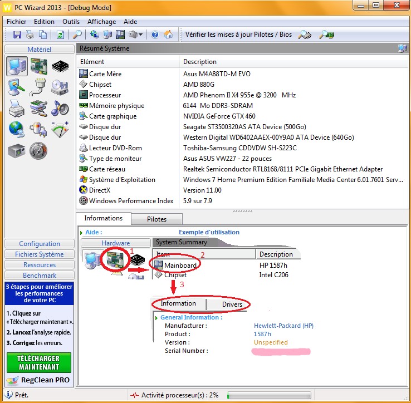The height and width of the screenshot is (403, 411).
Task: Select the Système d'Exploitation row
Action: point(243,179)
